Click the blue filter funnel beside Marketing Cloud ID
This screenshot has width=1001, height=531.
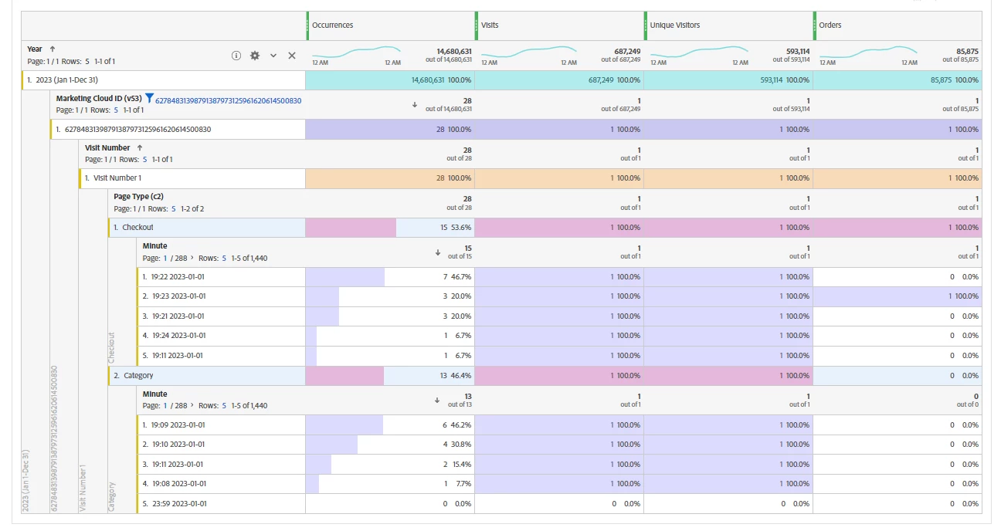pyautogui.click(x=150, y=98)
